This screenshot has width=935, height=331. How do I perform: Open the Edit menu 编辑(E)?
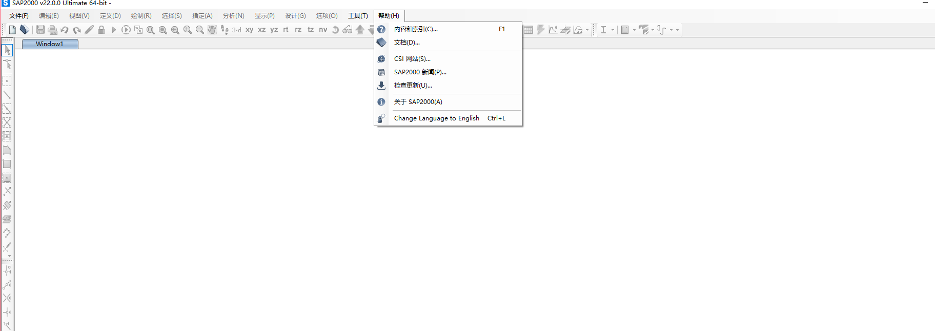point(49,16)
